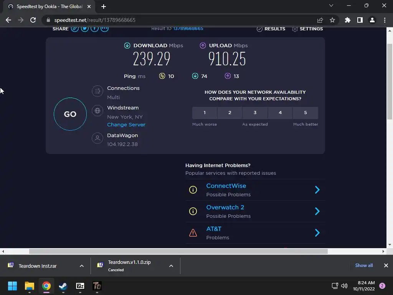Click the share this page icon

point(320,20)
